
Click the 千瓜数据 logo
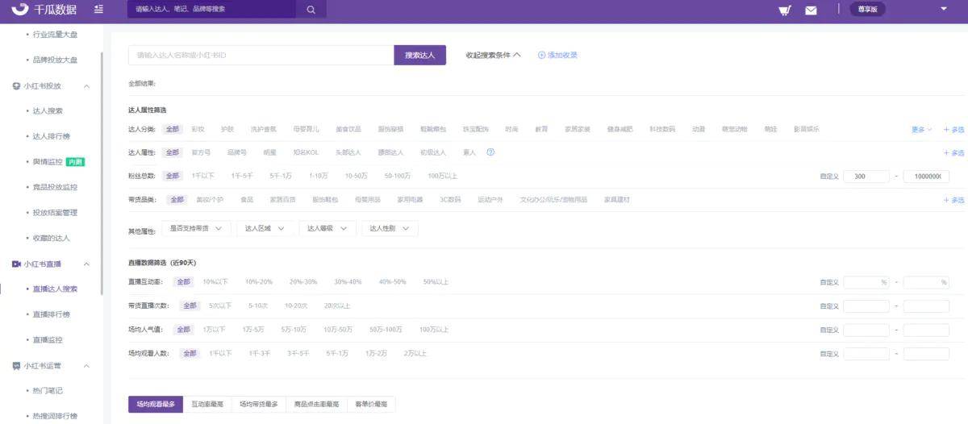[46, 10]
